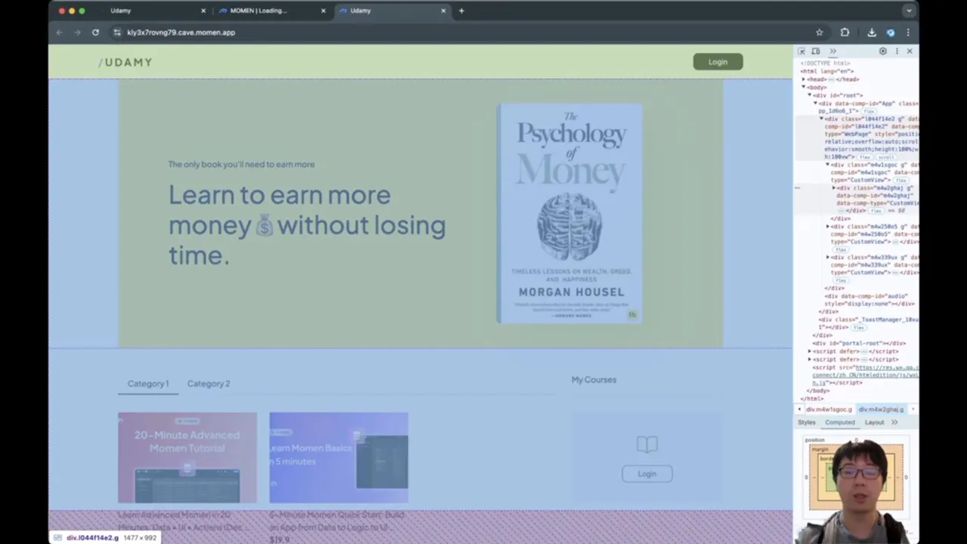Open the Chrome three-dot menu
This screenshot has width=967, height=544.
[908, 32]
